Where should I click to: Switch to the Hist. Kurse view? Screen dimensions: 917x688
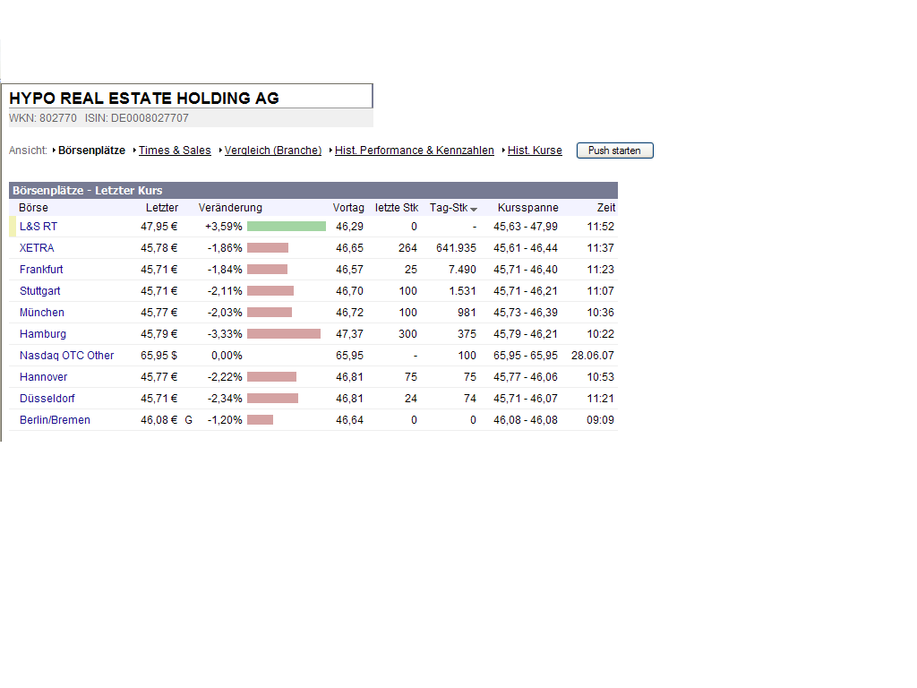point(535,150)
